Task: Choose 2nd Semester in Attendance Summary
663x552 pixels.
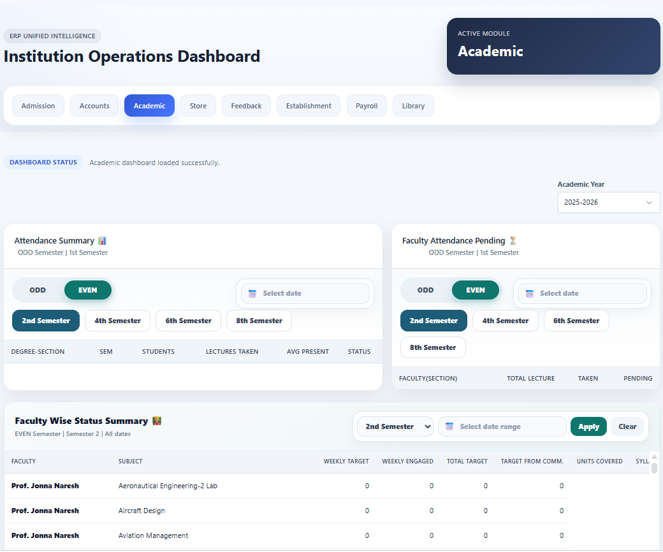Action: tap(46, 321)
